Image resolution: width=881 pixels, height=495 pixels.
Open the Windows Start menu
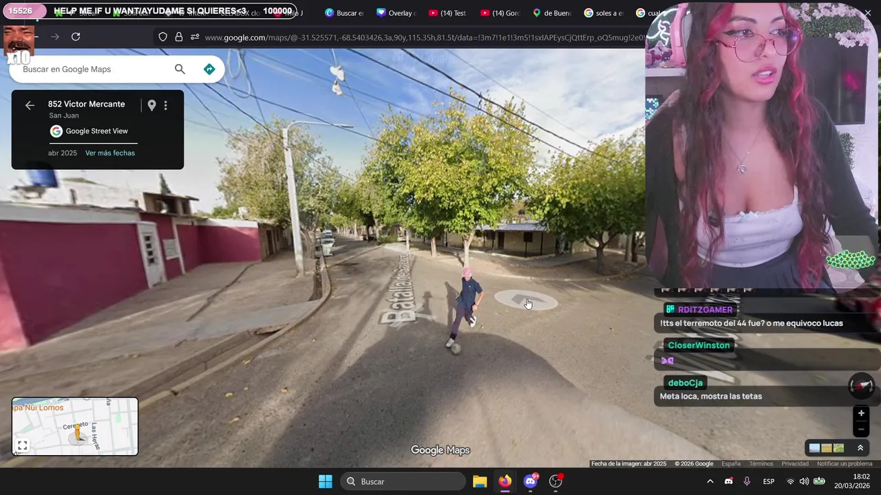click(326, 481)
